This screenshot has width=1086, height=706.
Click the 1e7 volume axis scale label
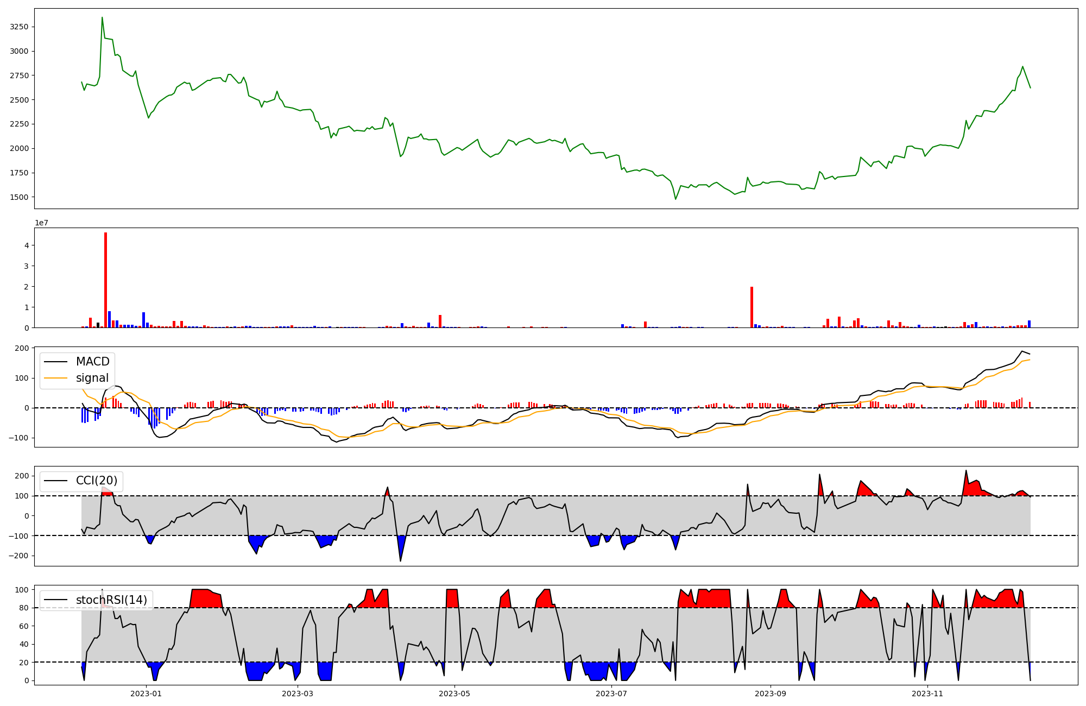tap(41, 223)
